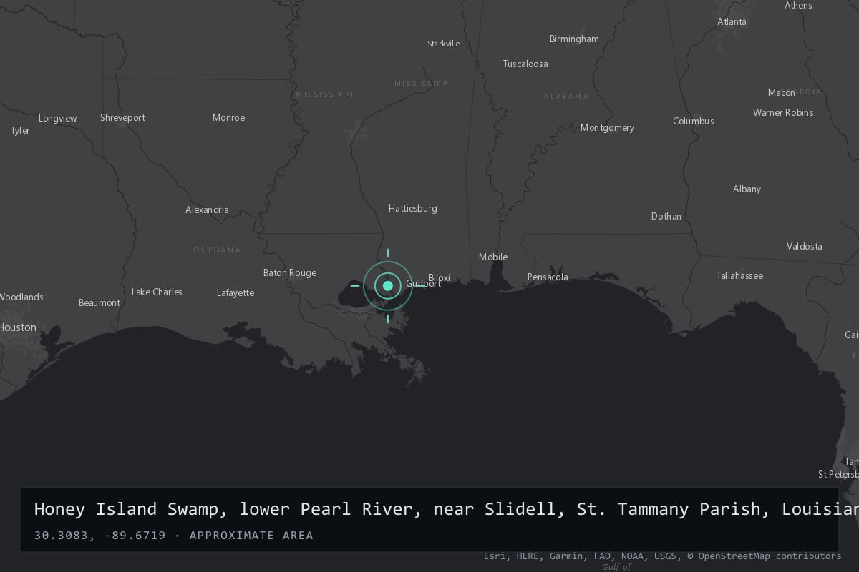Click the Columbus city label
859x572 pixels.
pos(694,121)
